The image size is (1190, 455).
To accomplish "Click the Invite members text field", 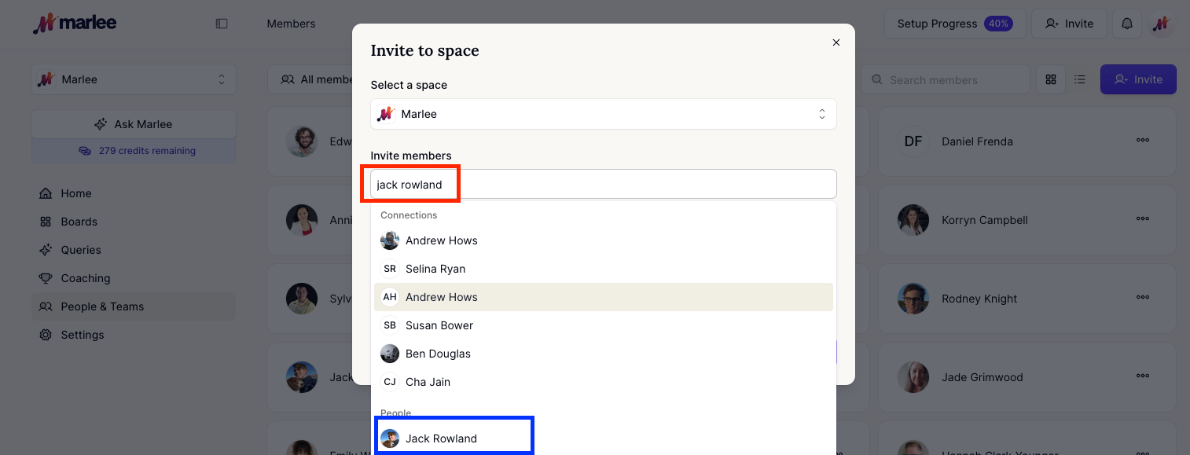I will tap(604, 185).
